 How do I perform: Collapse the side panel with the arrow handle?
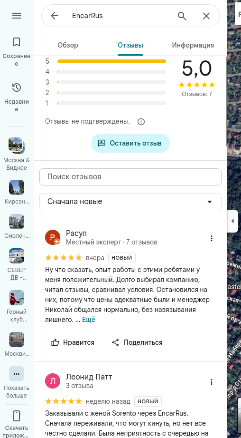232,221
